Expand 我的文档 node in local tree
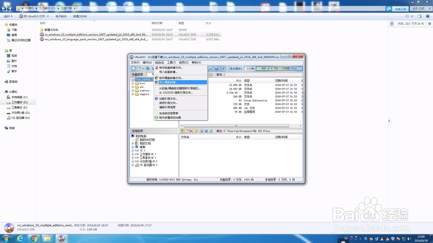This screenshot has width=433, height=243. pyautogui.click(x=132, y=143)
